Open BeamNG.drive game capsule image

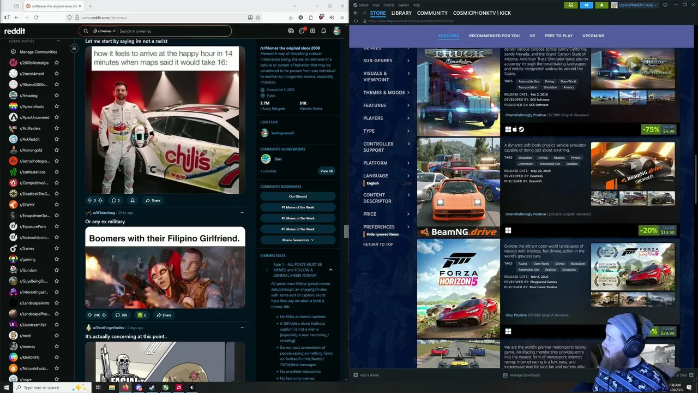[459, 187]
